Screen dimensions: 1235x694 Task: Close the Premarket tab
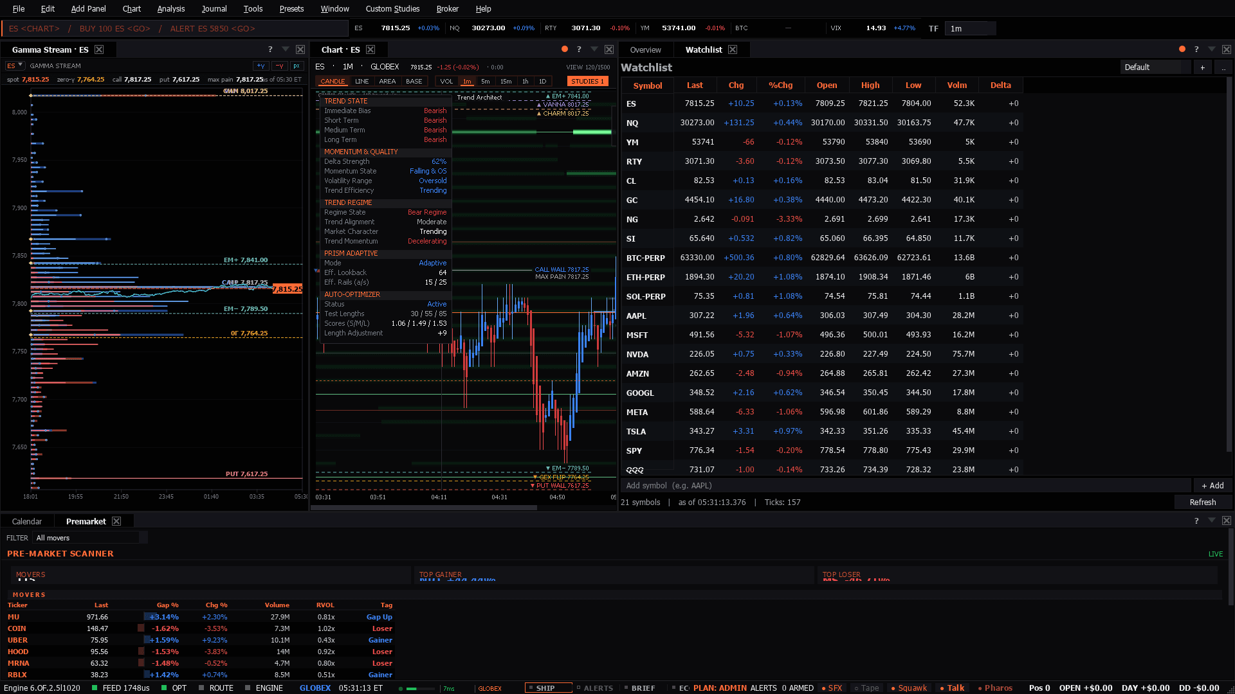click(x=116, y=521)
